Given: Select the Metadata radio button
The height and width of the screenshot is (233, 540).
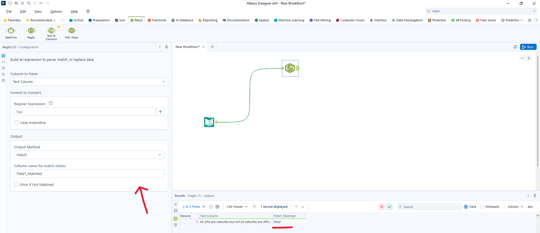Looking at the screenshot, I should [x=482, y=207].
